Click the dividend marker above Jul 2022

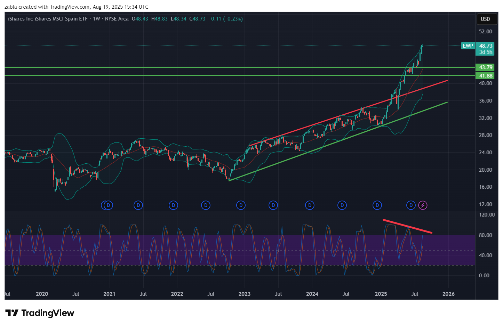(x=206, y=205)
